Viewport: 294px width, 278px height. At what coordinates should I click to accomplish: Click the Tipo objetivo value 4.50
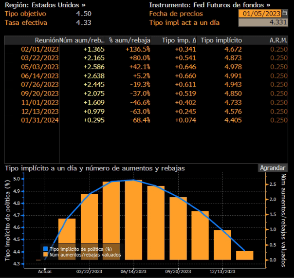click(x=84, y=14)
